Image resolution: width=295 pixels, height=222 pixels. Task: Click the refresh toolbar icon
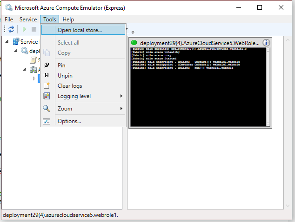coord(11,29)
